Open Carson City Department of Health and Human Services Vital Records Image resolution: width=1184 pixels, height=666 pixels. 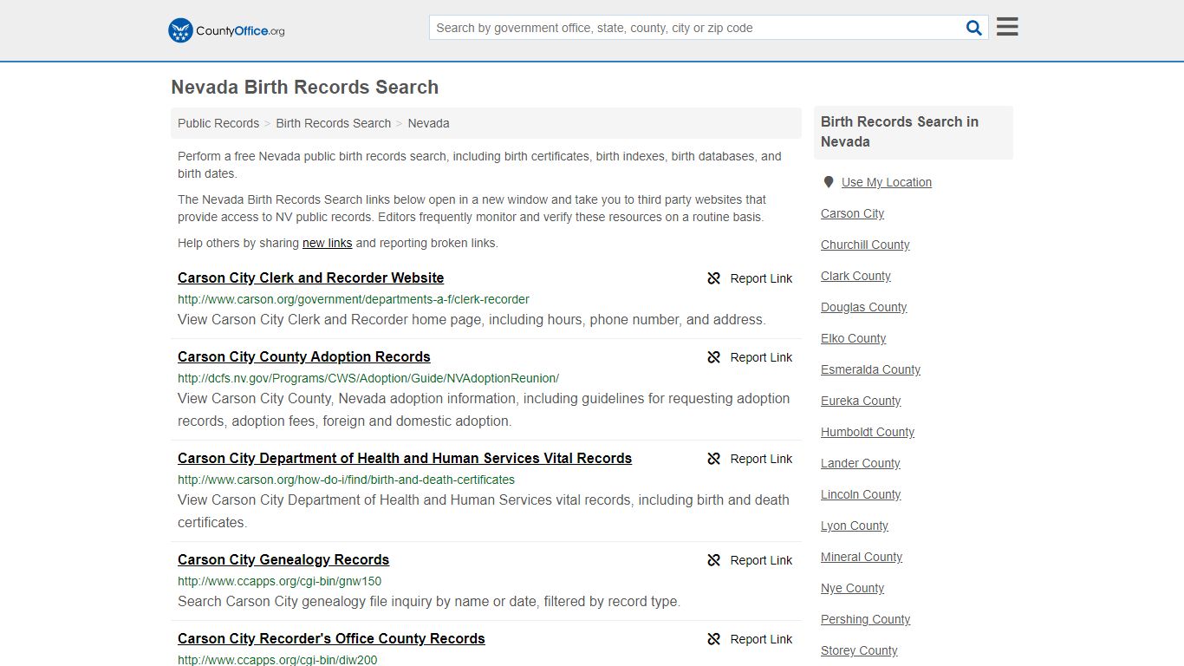pos(405,458)
